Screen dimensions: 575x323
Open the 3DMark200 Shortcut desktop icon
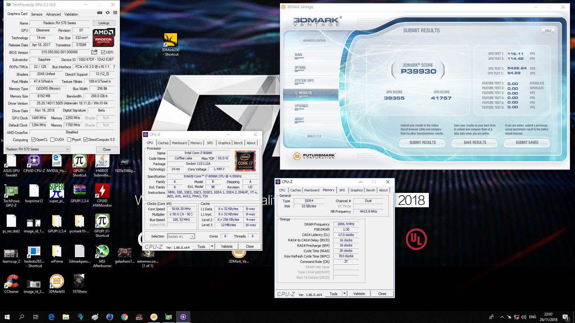170,44
